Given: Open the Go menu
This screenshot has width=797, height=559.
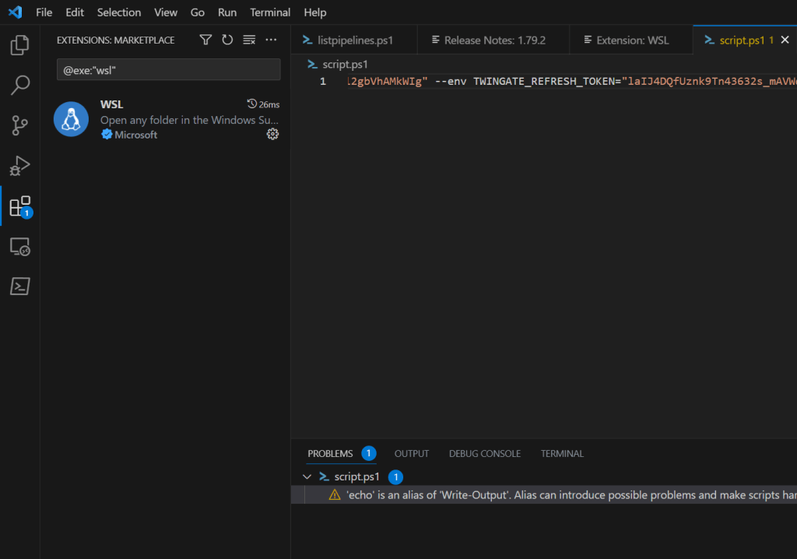Looking at the screenshot, I should pos(197,12).
